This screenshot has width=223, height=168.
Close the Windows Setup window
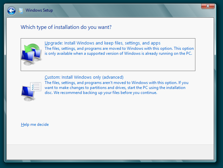[x=208, y=6]
